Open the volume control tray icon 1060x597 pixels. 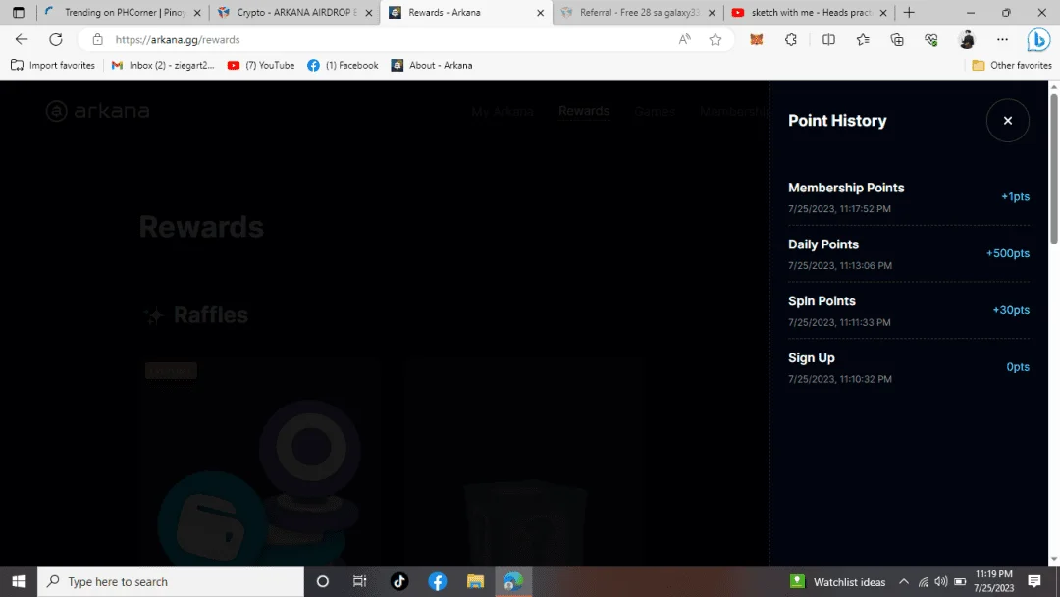tap(941, 581)
